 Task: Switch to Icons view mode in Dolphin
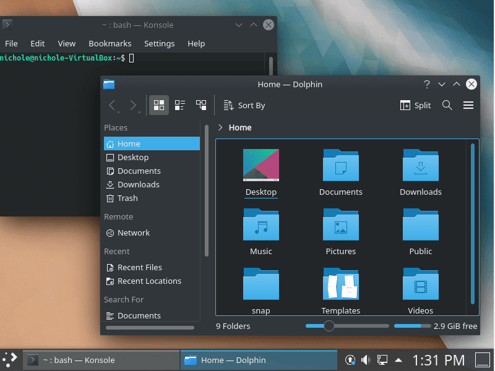[x=159, y=105]
